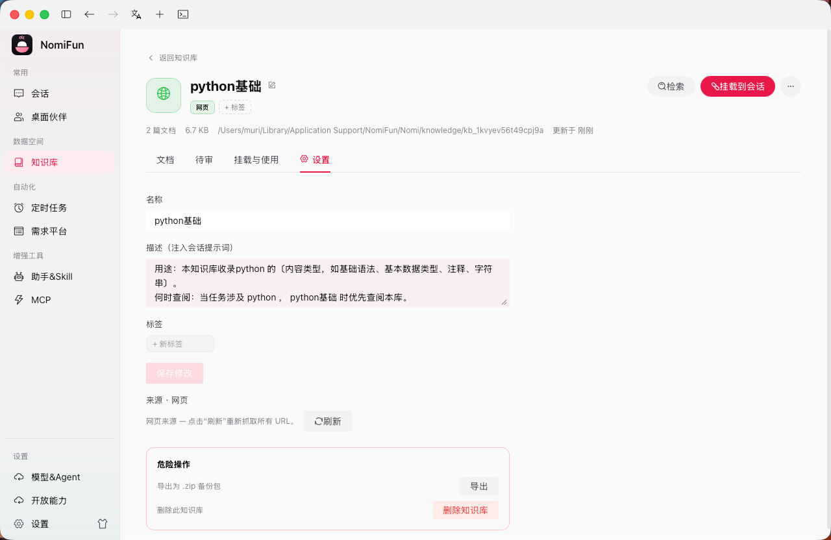Open 需求平台 in the sidebar

(60, 231)
